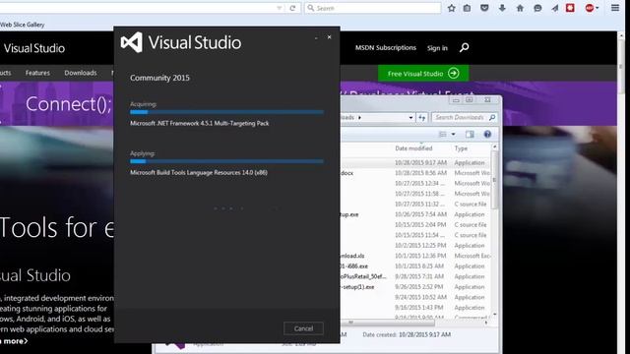Minimize the Visual Studio installer window
Image resolution: width=630 pixels, height=354 pixels.
point(316,38)
